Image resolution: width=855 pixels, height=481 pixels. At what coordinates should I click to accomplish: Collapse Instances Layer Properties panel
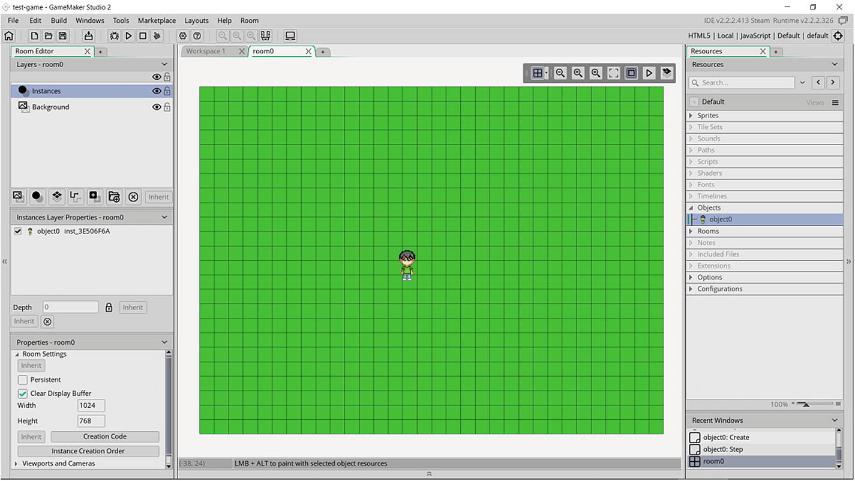pos(164,217)
